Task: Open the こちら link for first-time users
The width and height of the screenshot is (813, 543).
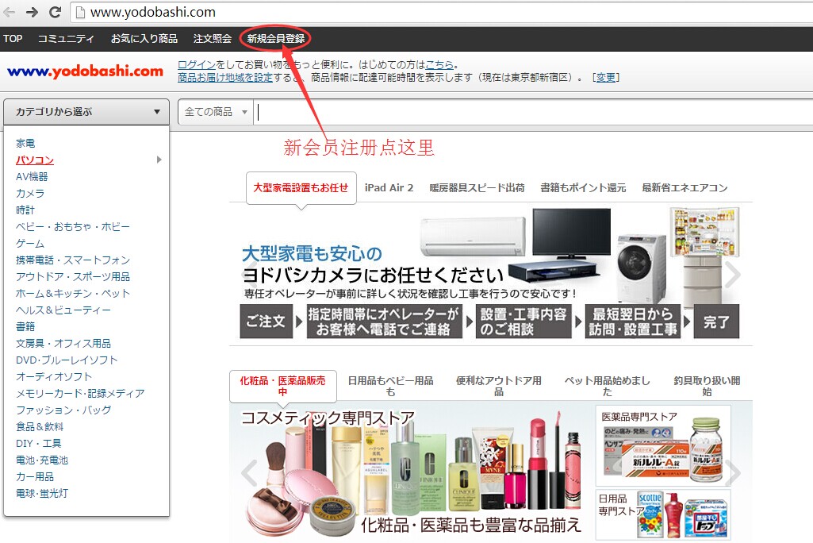Action: pyautogui.click(x=440, y=64)
